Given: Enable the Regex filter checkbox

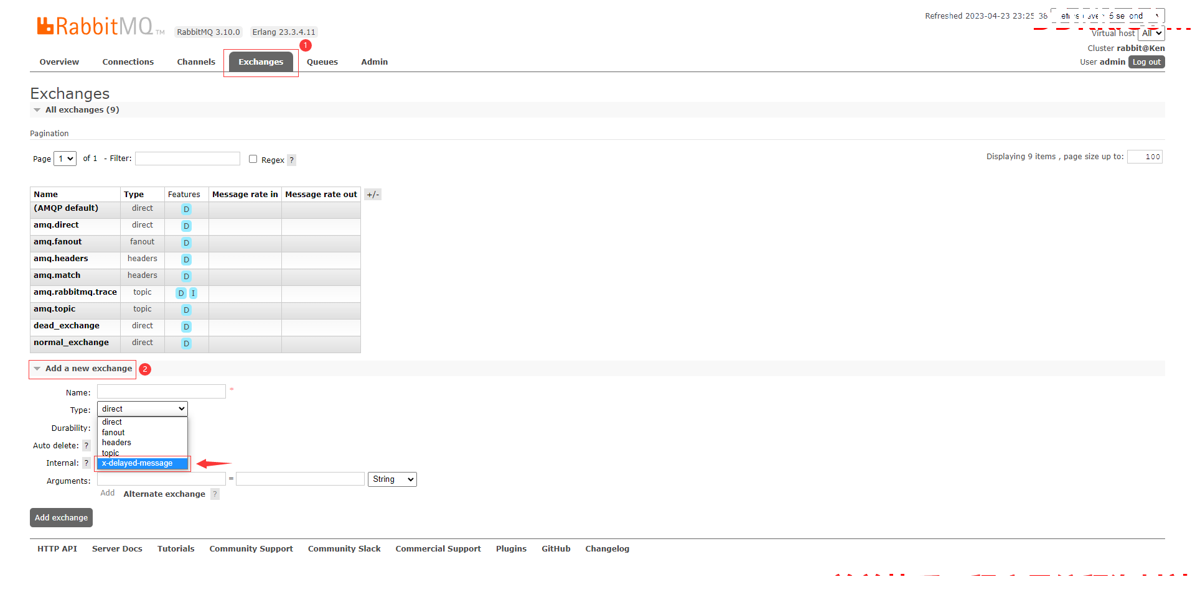Looking at the screenshot, I should tap(253, 159).
